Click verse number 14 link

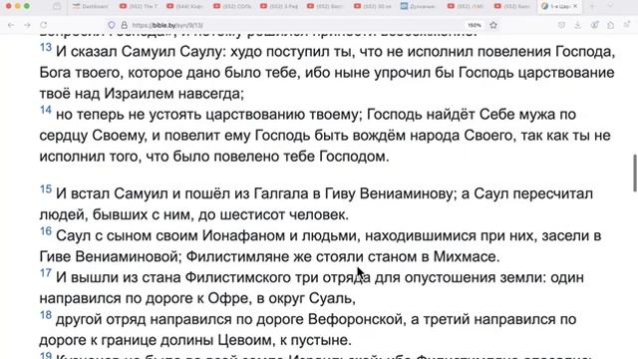pos(46,110)
